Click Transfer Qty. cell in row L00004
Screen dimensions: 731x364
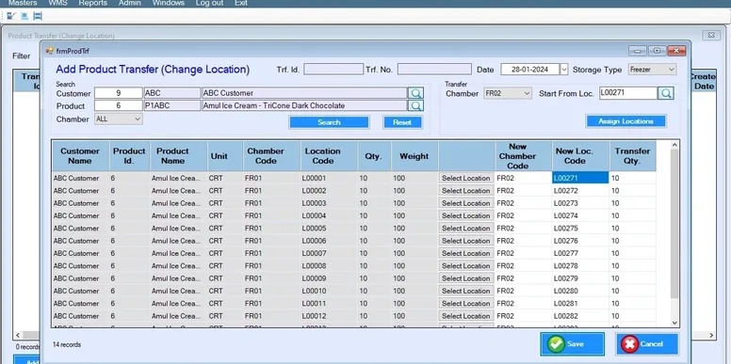coord(633,215)
